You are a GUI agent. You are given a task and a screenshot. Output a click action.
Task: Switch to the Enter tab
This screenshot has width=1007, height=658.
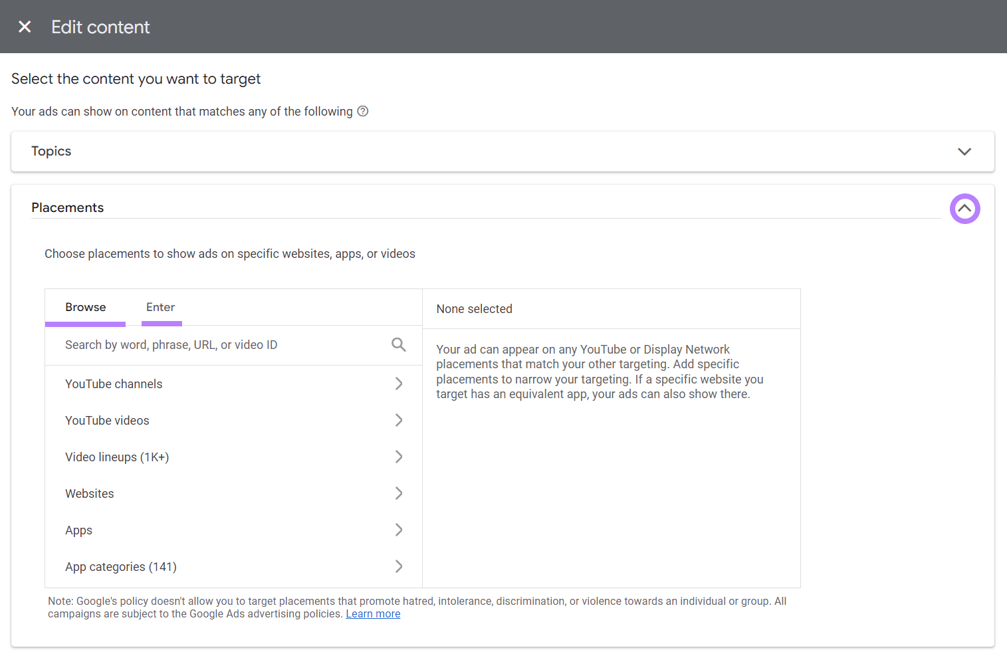click(x=160, y=307)
